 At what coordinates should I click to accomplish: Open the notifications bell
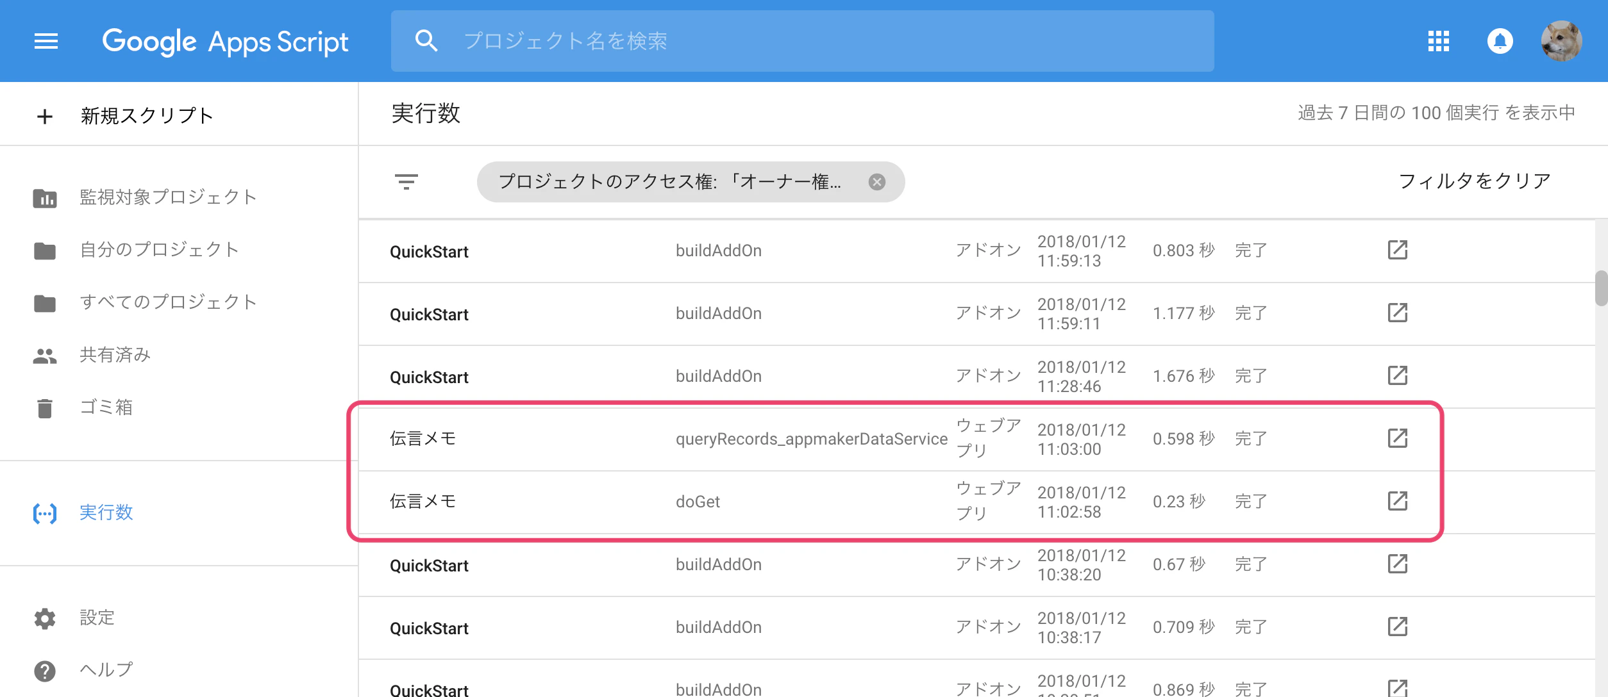[1500, 42]
